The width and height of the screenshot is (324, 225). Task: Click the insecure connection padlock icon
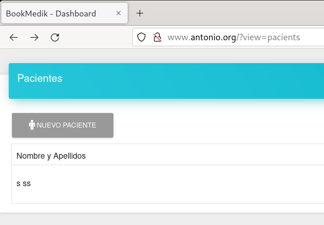point(157,37)
